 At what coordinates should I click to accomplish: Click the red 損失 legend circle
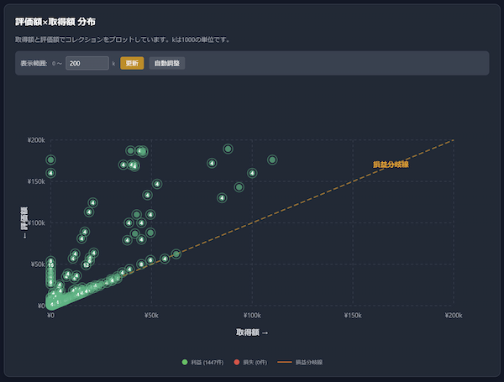pos(238,362)
